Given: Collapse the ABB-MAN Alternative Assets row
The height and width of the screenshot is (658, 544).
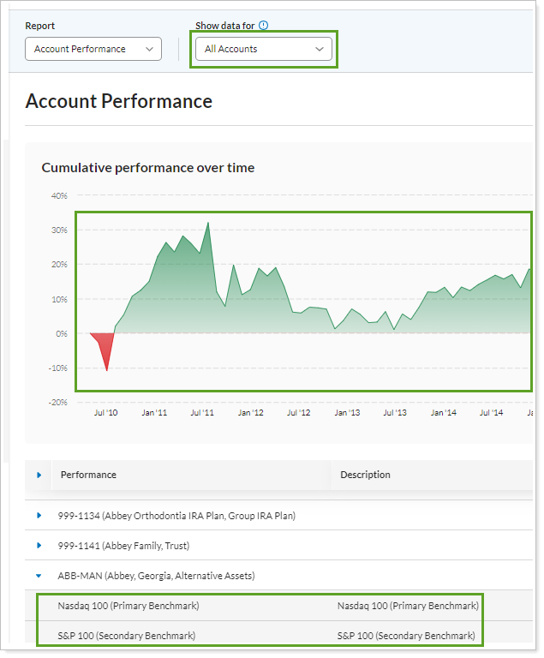Looking at the screenshot, I should tap(39, 576).
